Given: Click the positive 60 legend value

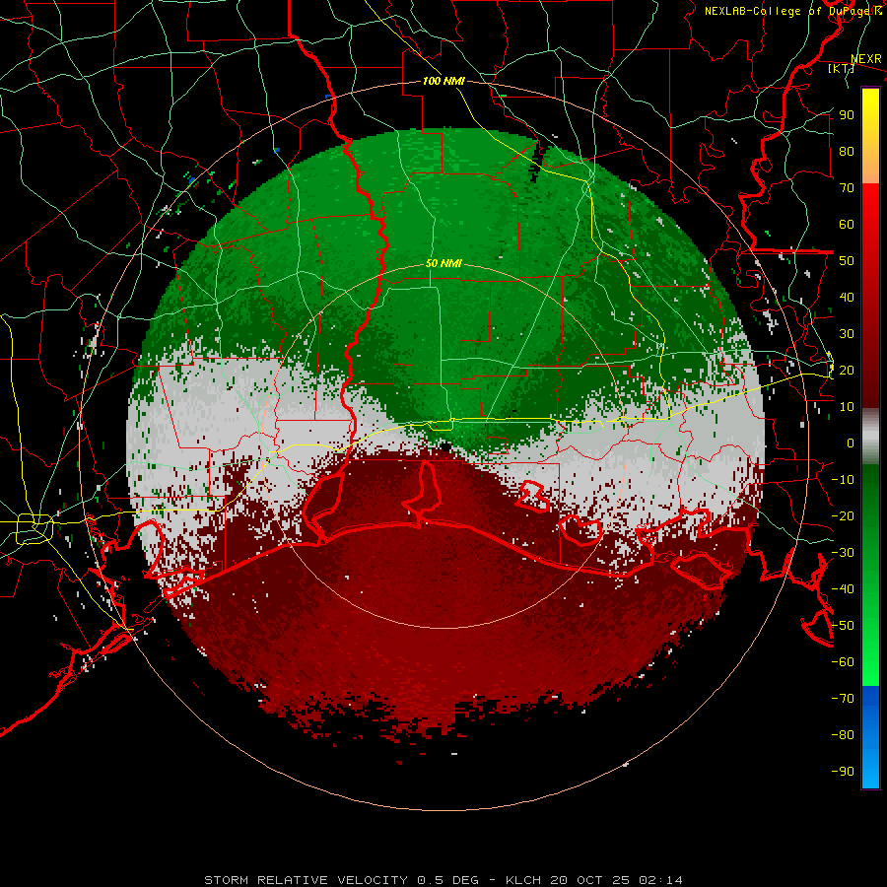Looking at the screenshot, I should point(847,225).
